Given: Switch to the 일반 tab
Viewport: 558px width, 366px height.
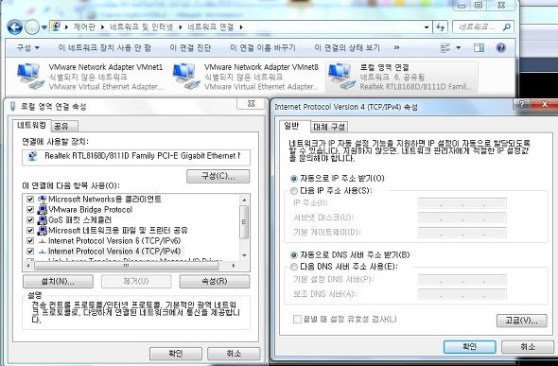Looking at the screenshot, I should (x=293, y=126).
